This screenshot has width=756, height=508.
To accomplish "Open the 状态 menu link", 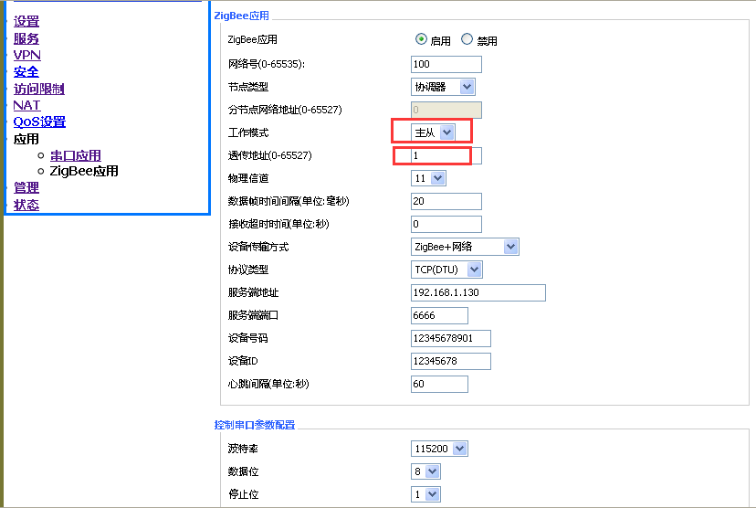I will (26, 205).
